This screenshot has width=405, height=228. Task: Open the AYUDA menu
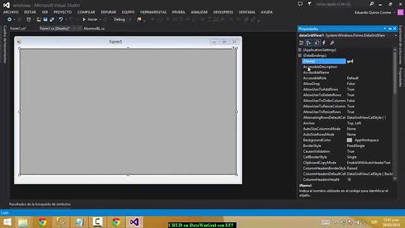coord(266,12)
